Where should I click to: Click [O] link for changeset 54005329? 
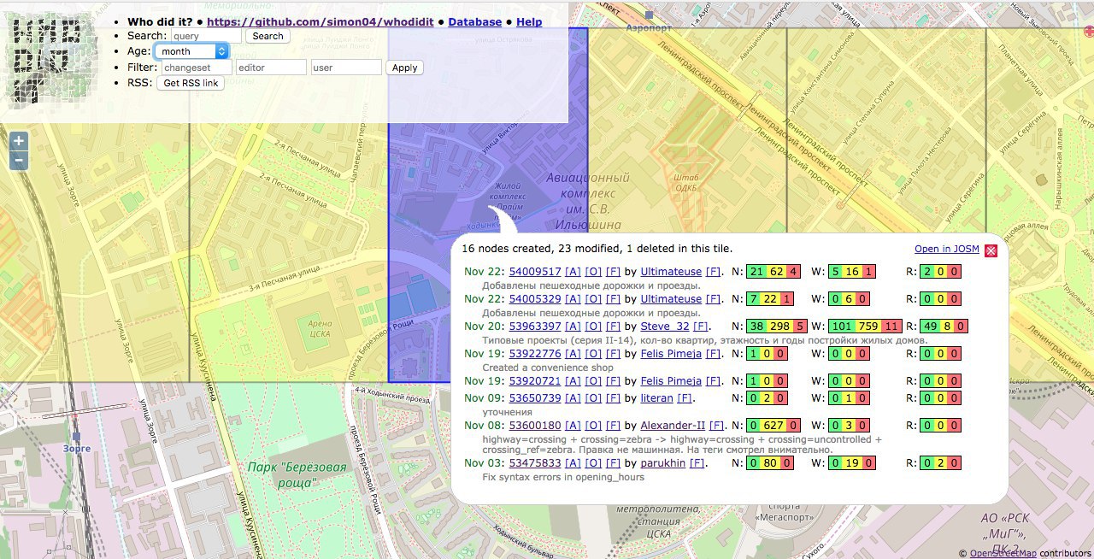(593, 299)
